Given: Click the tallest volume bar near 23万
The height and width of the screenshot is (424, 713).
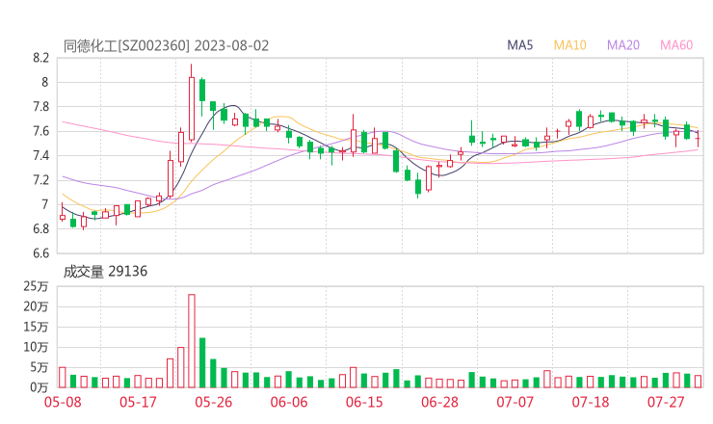Looking at the screenshot, I should [192, 341].
